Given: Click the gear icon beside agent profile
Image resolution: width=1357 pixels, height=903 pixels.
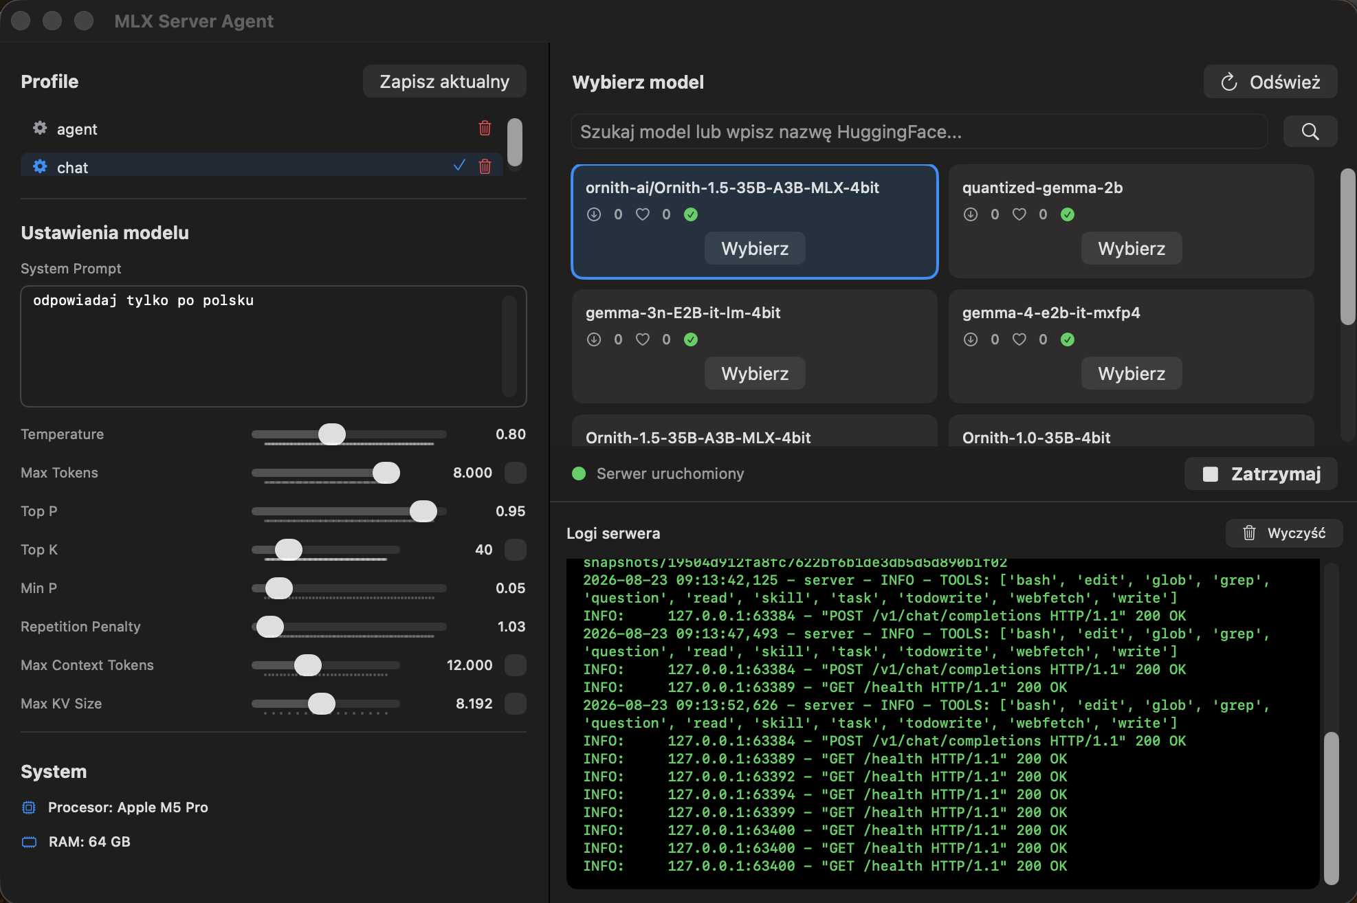Looking at the screenshot, I should coord(40,129).
